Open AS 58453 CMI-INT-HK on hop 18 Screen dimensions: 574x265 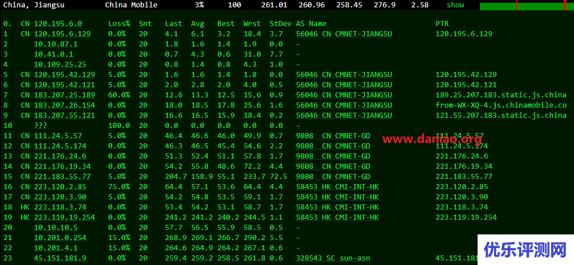pyautogui.click(x=337, y=207)
